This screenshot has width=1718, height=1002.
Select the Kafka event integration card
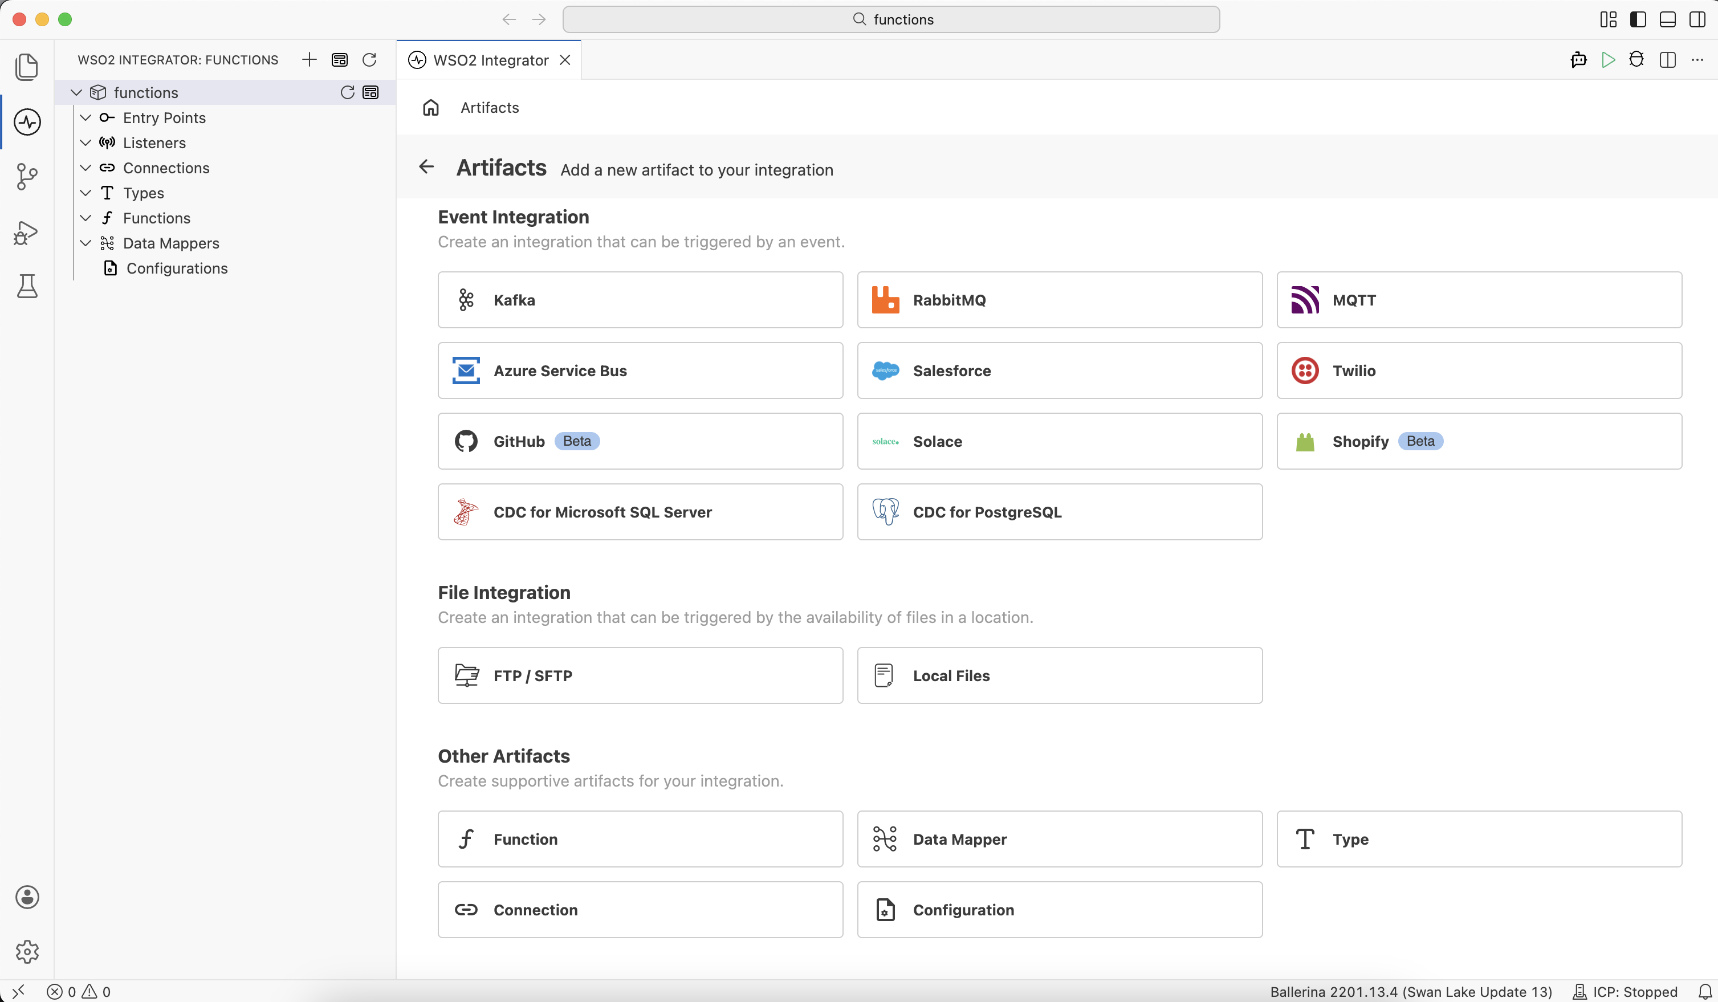coord(640,300)
